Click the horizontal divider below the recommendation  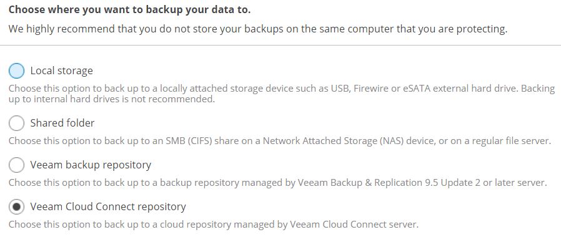[280, 46]
